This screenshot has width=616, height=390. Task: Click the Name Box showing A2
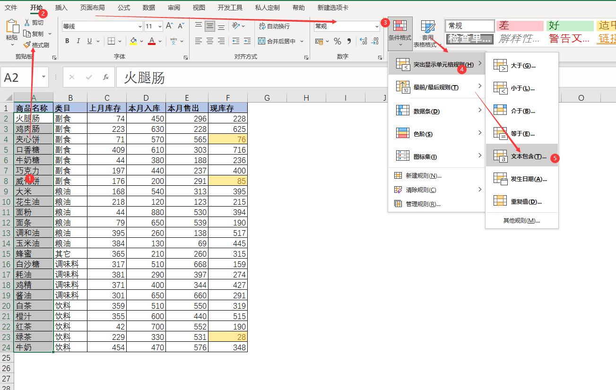pyautogui.click(x=25, y=77)
